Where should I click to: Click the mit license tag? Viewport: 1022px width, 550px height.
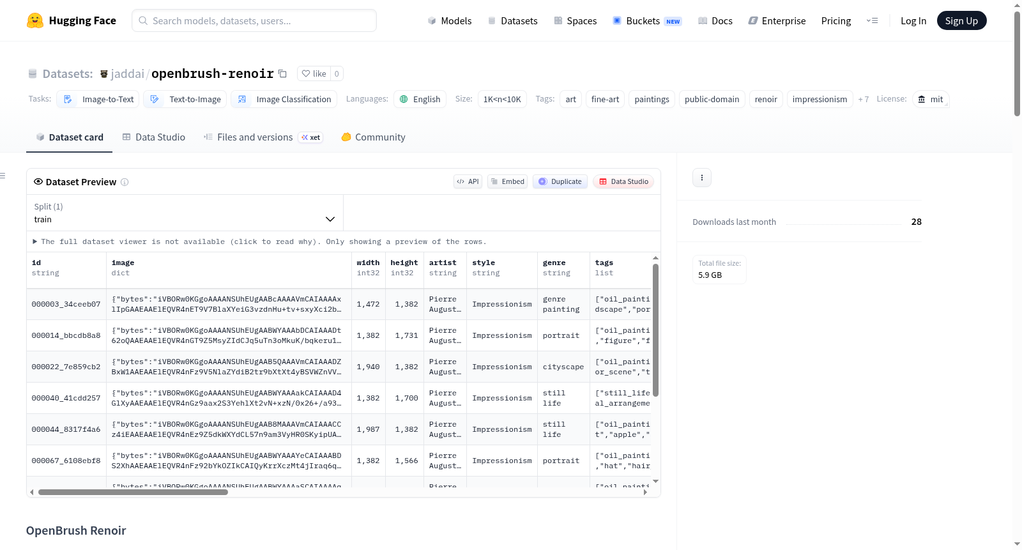[x=931, y=99]
